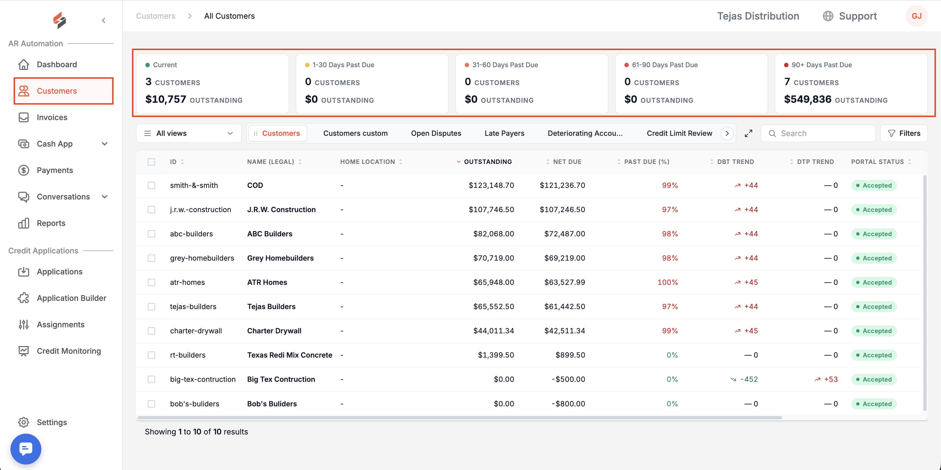Screen dimensions: 941x470
Task: Click the Reports bar chart icon
Action: tap(24, 223)
